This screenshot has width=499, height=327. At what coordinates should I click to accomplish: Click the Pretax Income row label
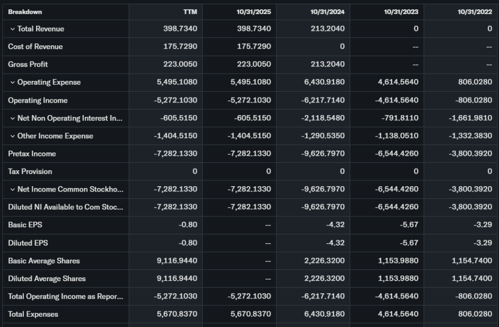click(x=32, y=154)
